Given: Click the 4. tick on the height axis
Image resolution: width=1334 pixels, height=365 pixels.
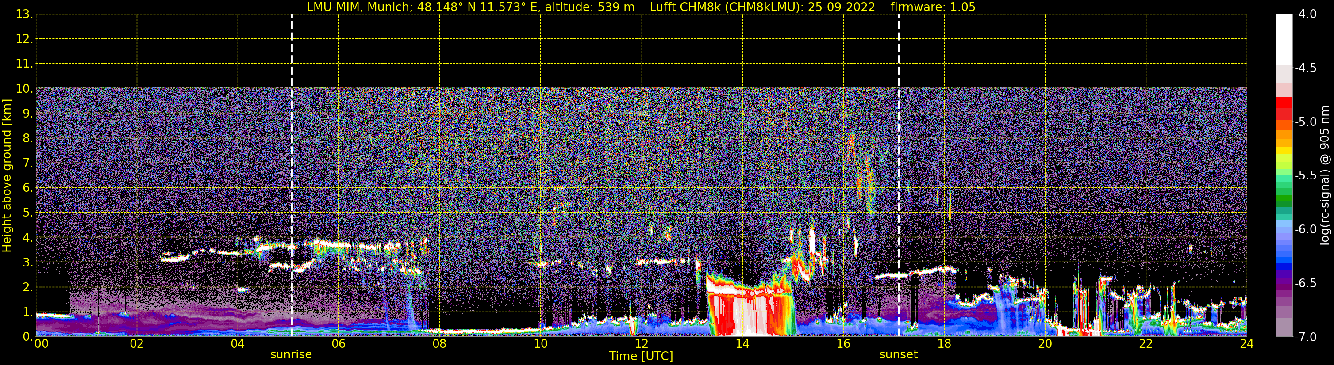Looking at the screenshot, I should pyautogui.click(x=27, y=238).
